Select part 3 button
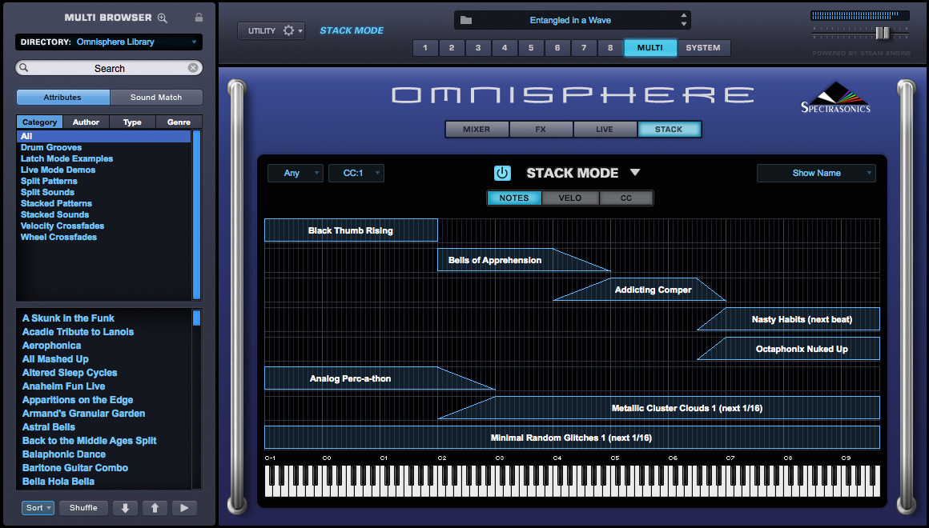 click(478, 48)
